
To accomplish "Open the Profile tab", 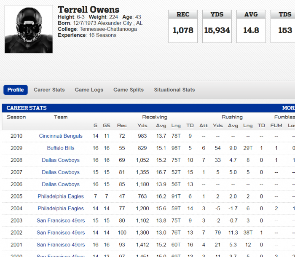I will click(16, 90).
